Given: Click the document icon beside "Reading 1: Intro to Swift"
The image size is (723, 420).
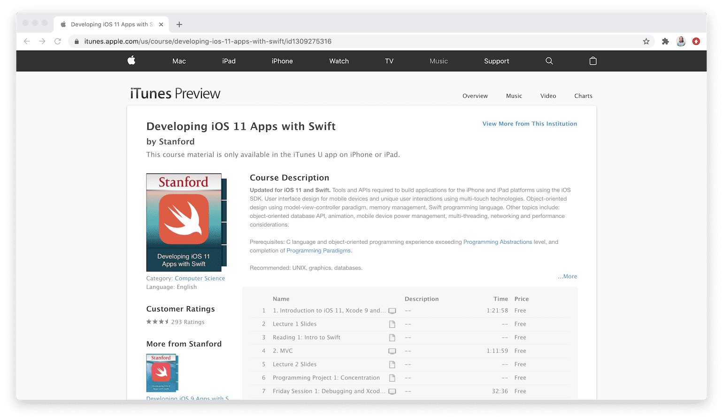Looking at the screenshot, I should click(392, 337).
